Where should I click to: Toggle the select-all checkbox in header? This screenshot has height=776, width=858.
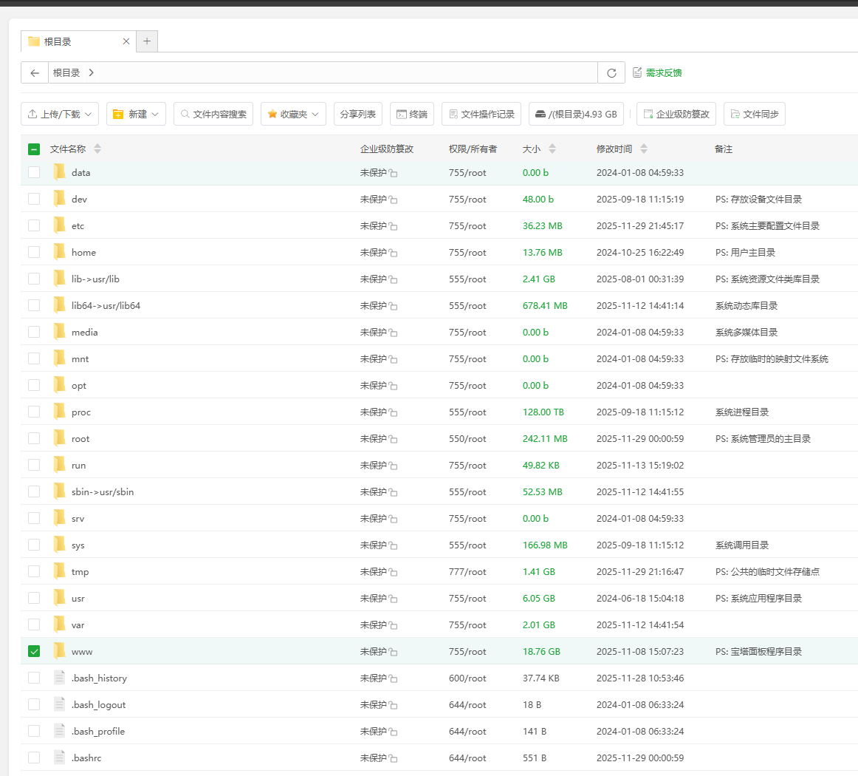point(34,149)
